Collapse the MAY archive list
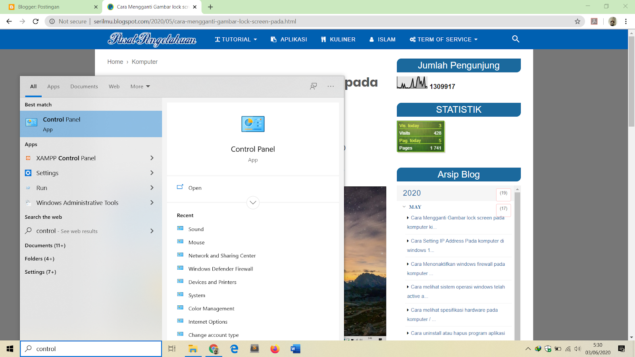Image resolution: width=635 pixels, height=357 pixels. tap(404, 207)
